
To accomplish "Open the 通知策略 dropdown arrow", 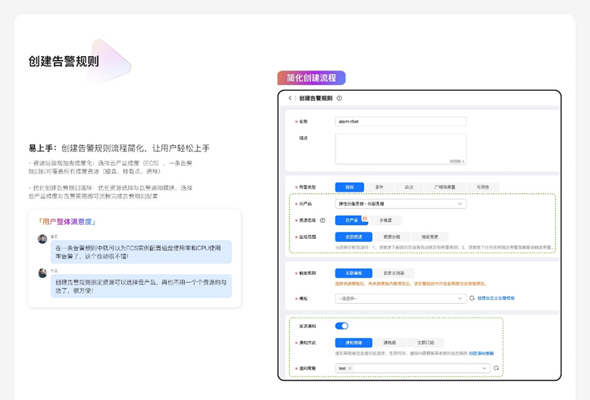I will tap(484, 368).
